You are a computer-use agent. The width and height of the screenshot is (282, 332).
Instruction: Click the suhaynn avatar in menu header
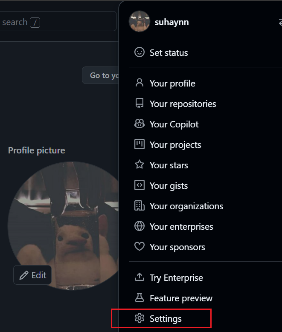point(140,22)
